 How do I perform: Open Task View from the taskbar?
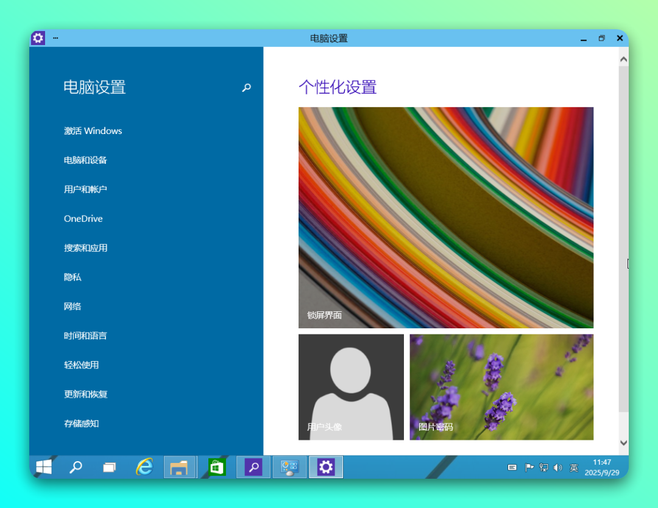[x=110, y=467]
